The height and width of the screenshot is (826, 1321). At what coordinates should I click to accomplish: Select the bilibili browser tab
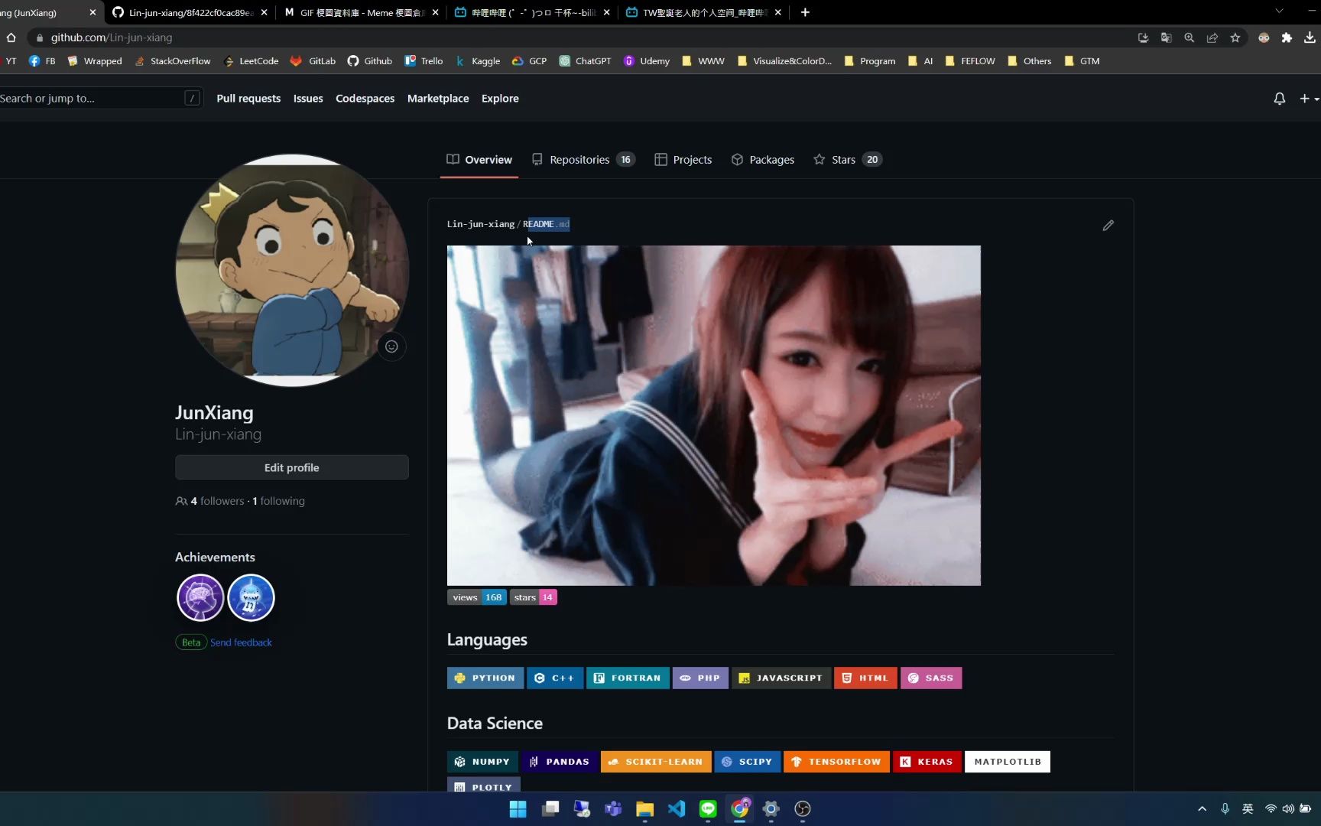pos(527,12)
